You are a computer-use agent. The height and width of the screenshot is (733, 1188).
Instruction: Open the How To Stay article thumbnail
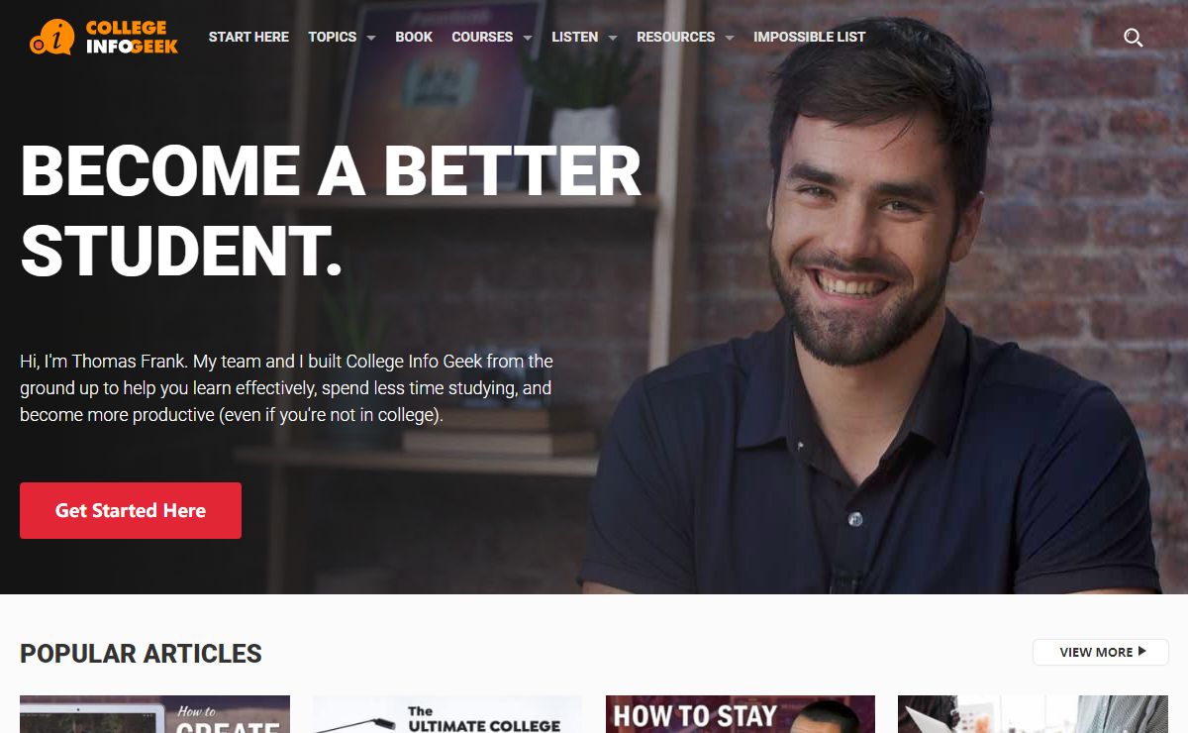click(x=741, y=714)
